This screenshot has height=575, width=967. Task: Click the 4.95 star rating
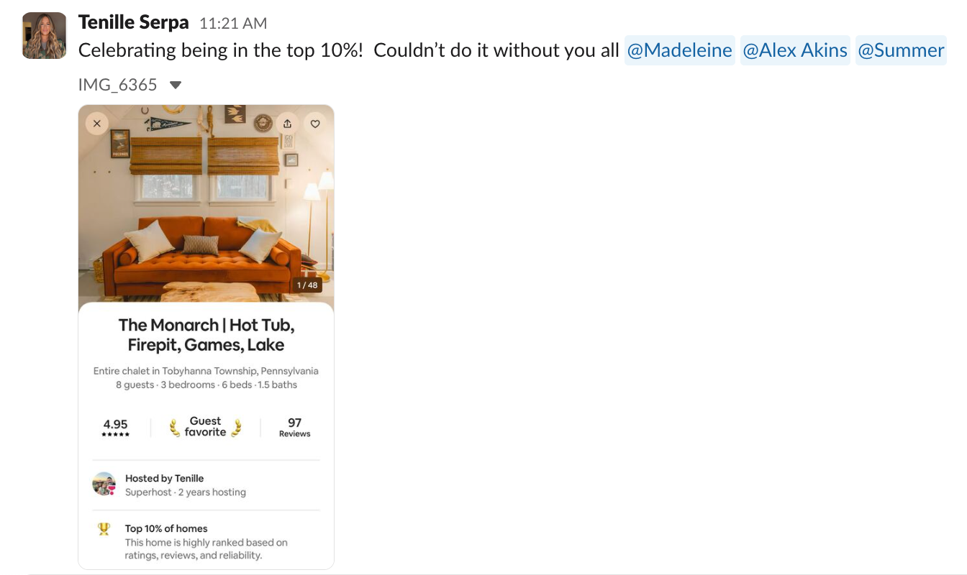pos(115,427)
